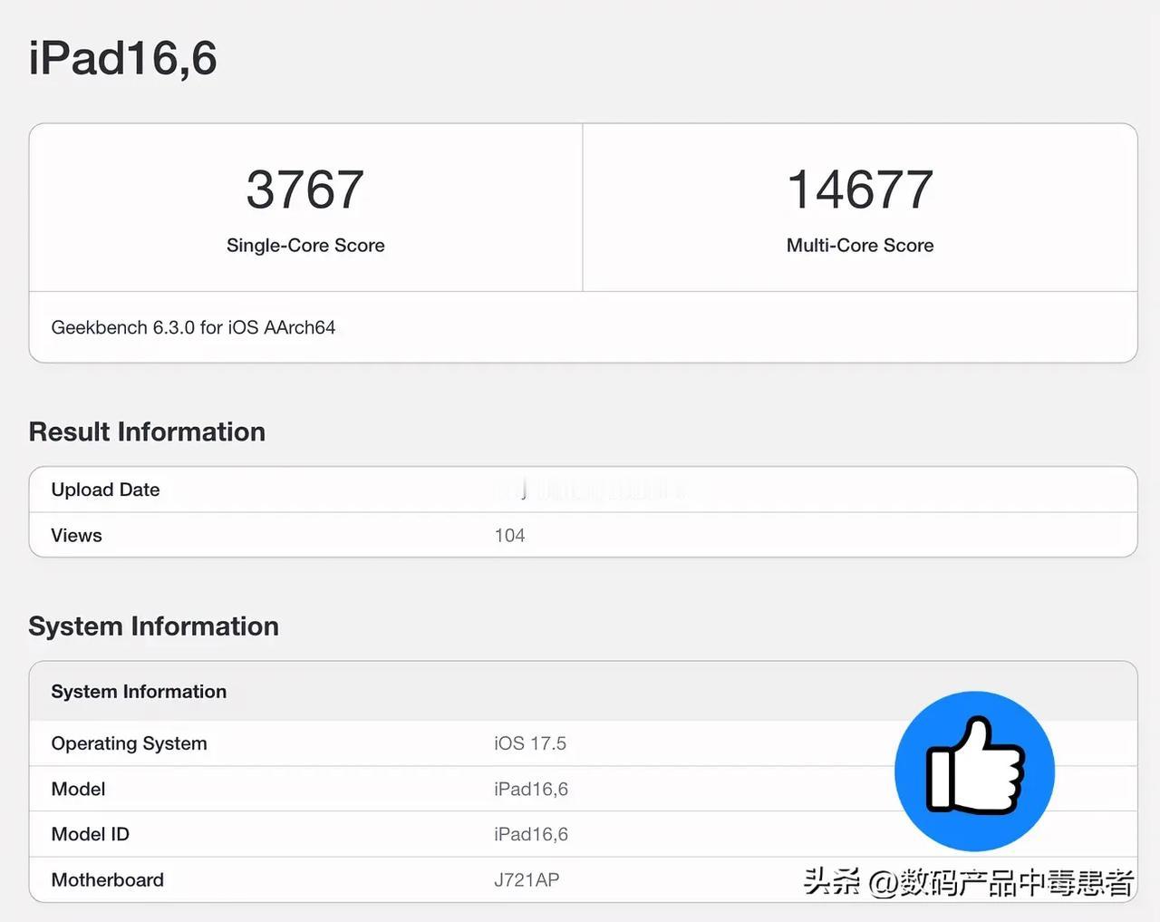Click the Motherboard row label
The width and height of the screenshot is (1160, 922).
click(107, 879)
